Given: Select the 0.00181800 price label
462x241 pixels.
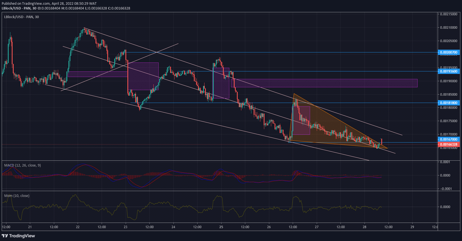Looking at the screenshot, I should coord(449,103).
